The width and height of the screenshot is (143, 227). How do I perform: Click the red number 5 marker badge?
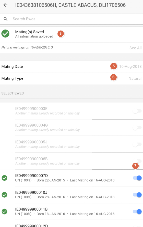(x=114, y=66)
